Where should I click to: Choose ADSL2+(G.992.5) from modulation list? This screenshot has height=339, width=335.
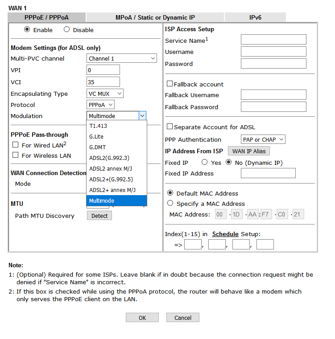click(x=111, y=179)
